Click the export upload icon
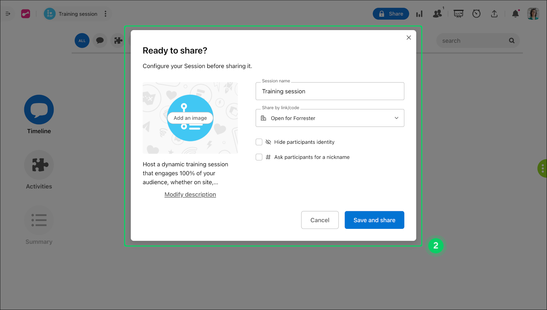Image resolution: width=547 pixels, height=310 pixels. click(x=494, y=14)
